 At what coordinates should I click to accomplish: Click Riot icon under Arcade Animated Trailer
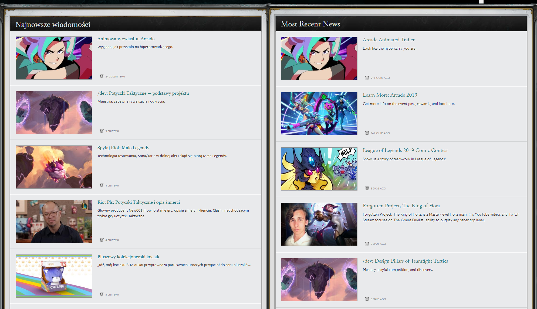coord(367,78)
